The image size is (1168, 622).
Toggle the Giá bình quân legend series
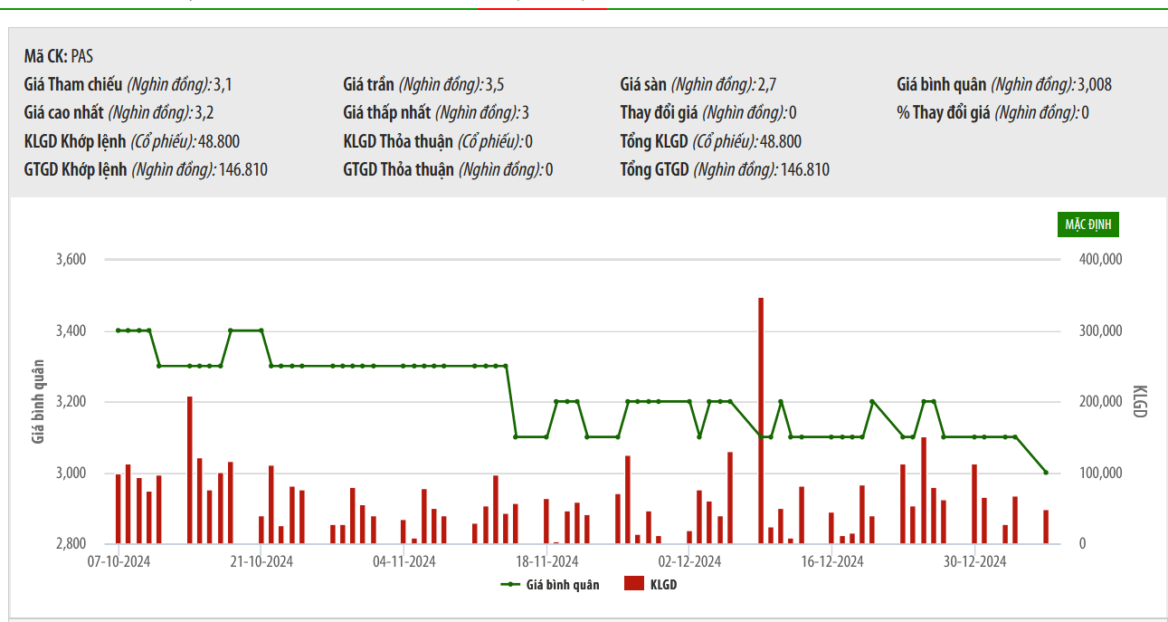562,585
